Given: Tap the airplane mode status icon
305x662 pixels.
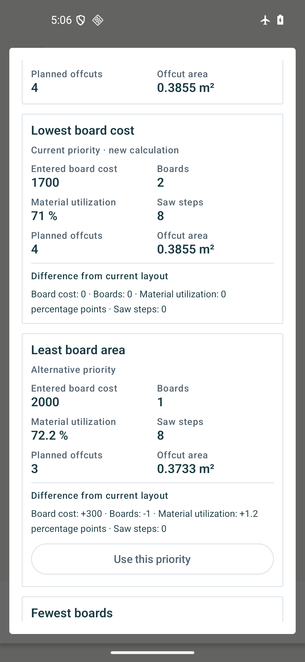Looking at the screenshot, I should [x=265, y=20].
